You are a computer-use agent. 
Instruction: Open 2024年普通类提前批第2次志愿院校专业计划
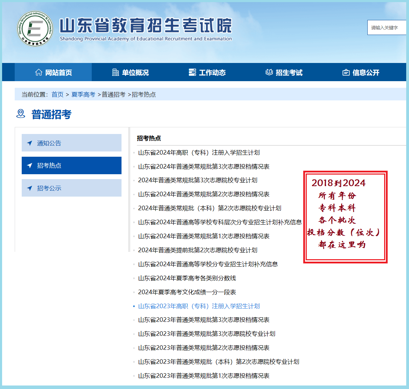tap(198, 250)
